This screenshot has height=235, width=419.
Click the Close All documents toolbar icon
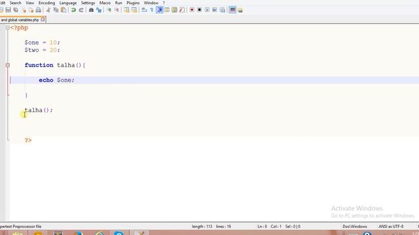[31, 10]
